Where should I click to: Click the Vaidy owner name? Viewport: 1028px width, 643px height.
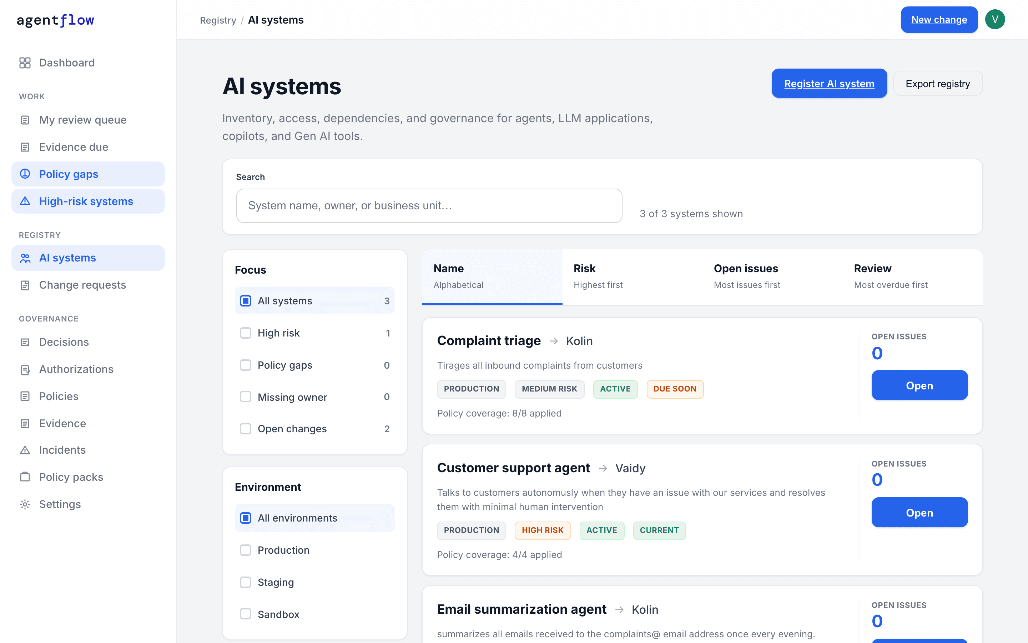click(x=630, y=468)
